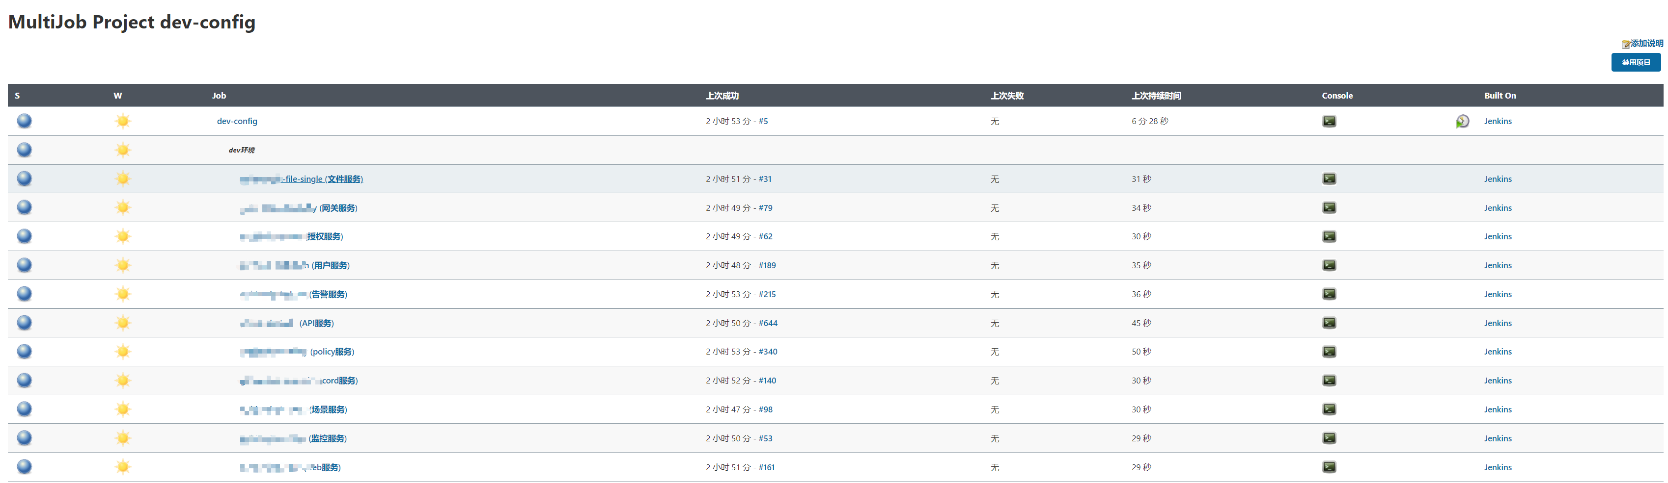The height and width of the screenshot is (483, 1668).
Task: Click the sun weather icon for 用户服务
Action: pyautogui.click(x=123, y=265)
